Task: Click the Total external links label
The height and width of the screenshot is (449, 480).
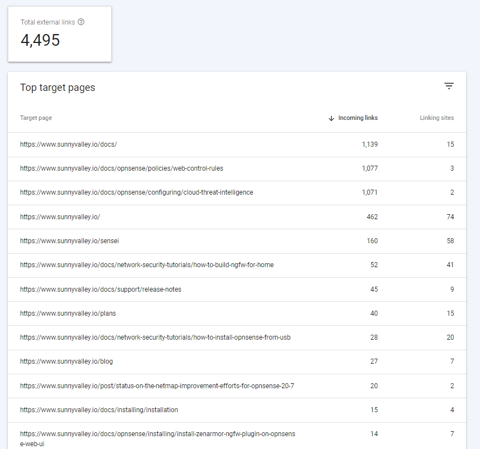Action: click(48, 22)
